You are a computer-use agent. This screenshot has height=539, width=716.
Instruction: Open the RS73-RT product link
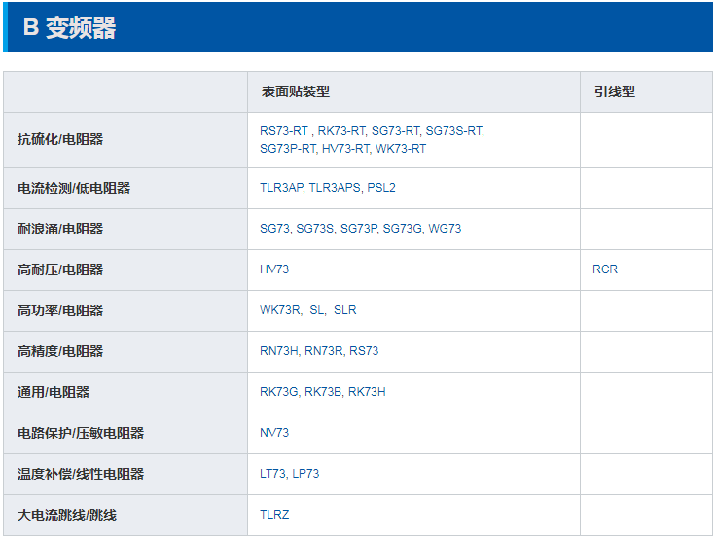[283, 131]
